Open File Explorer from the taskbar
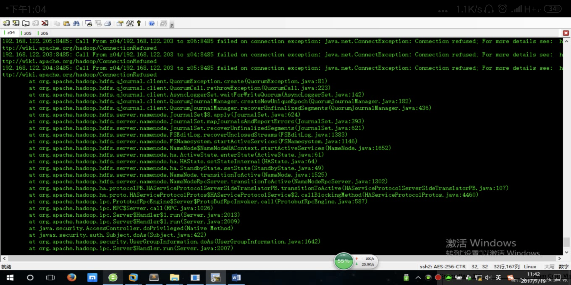 (x=174, y=278)
